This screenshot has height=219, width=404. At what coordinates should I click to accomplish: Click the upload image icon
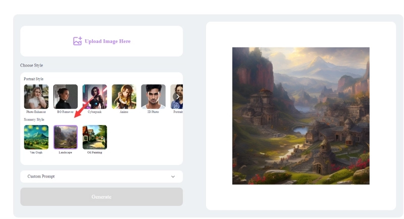pos(77,41)
